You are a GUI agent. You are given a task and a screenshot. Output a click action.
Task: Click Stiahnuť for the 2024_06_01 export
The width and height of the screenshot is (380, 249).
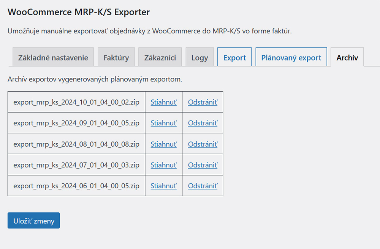pyautogui.click(x=163, y=186)
